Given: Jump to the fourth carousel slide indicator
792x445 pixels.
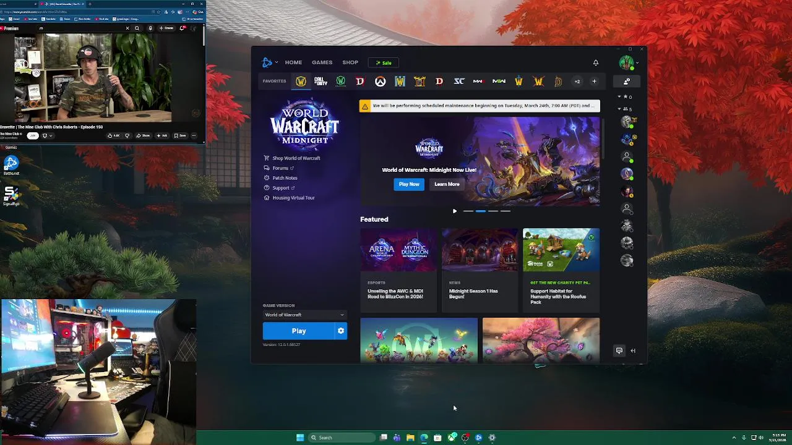Looking at the screenshot, I should coord(506,211).
